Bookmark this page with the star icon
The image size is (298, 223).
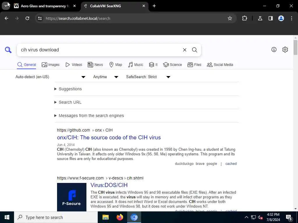click(230, 18)
